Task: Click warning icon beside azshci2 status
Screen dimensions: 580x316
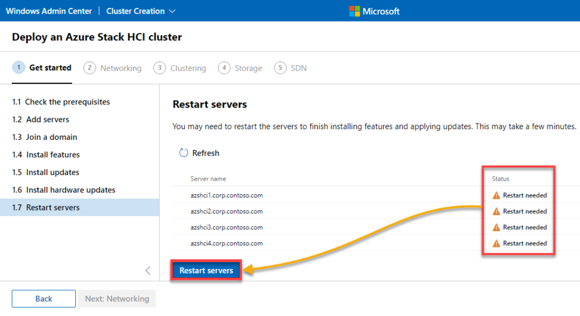Action: (496, 211)
